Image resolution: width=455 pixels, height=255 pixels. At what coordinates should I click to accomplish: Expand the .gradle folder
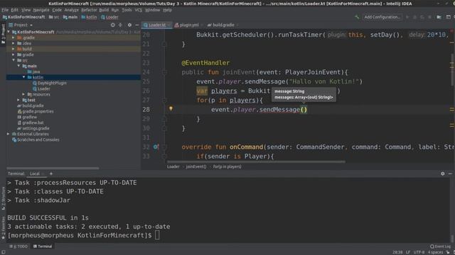coord(14,38)
